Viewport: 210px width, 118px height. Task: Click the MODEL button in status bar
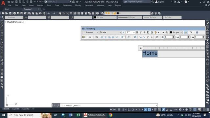[113, 109]
